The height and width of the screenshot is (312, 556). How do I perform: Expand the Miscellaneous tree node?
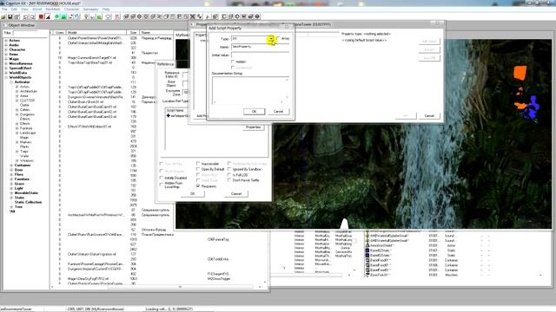pos(6,63)
